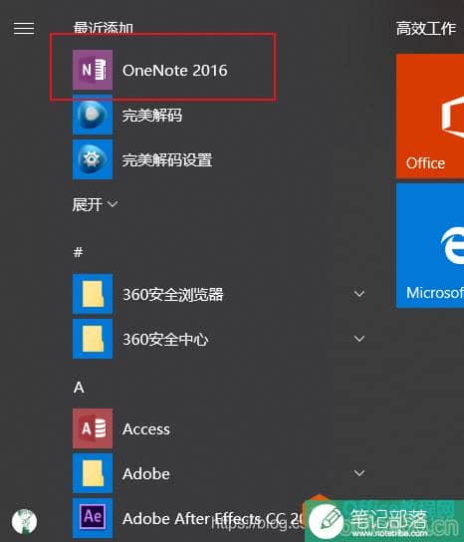Viewport: 464px width, 542px height.
Task: Click the 高效工作 tile group title
Action: [425, 28]
